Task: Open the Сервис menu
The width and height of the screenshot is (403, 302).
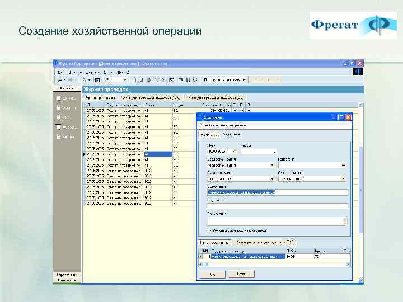Action: pos(109,72)
